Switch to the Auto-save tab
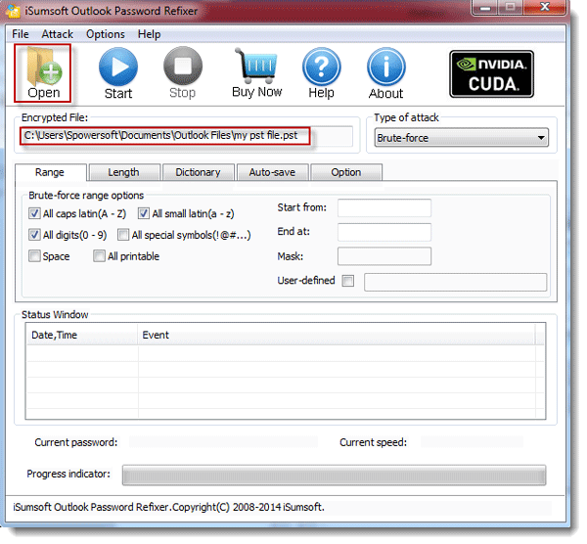587x544 pixels. point(272,172)
